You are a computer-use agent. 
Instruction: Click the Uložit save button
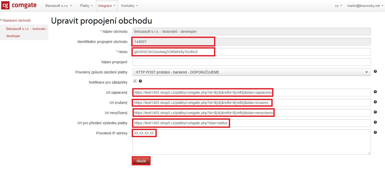pyautogui.click(x=141, y=161)
